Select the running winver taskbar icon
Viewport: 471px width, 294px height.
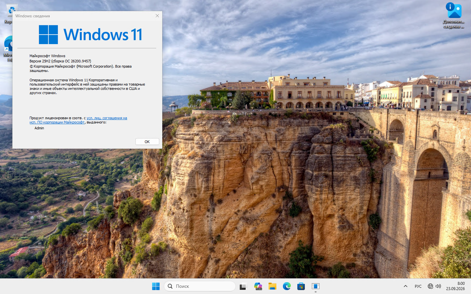tap(315, 286)
